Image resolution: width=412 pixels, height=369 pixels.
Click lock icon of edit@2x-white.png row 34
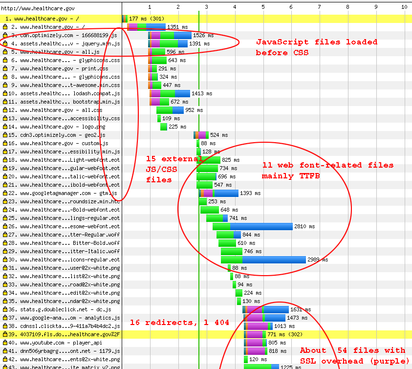point(5,293)
